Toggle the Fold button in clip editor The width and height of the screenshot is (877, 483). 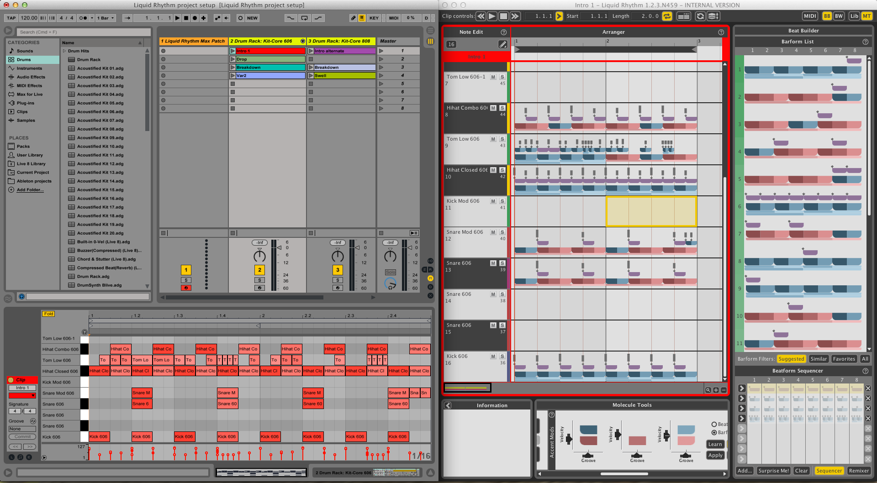(x=48, y=314)
